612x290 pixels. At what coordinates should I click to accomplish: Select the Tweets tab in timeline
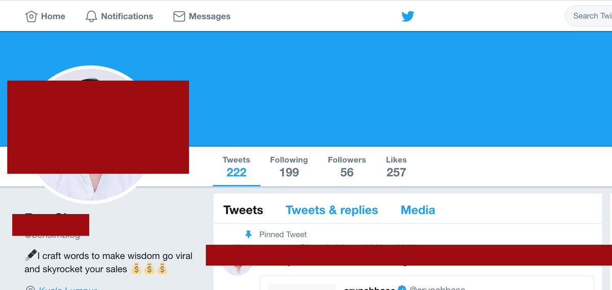[243, 210]
